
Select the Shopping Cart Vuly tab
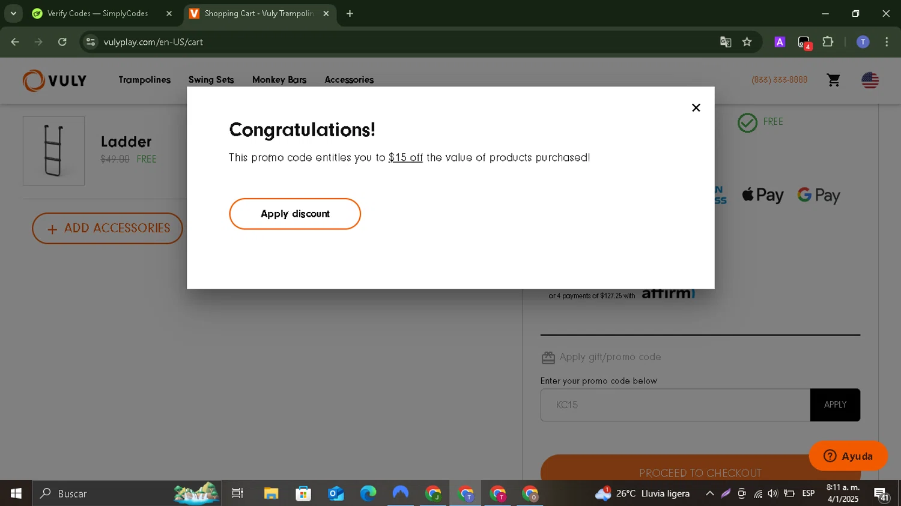pos(259,13)
